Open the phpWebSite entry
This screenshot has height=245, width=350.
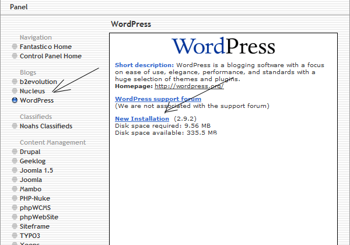39,217
